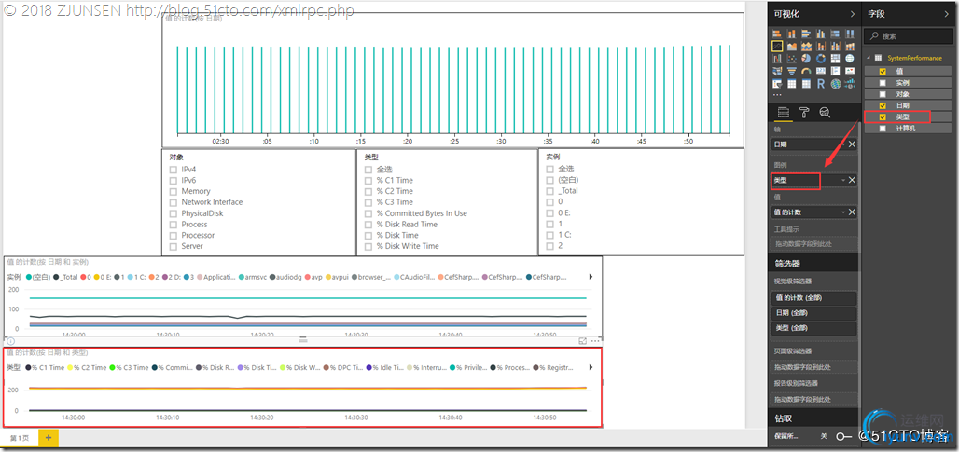Check the Memory checkbox in 对象 slicer

pos(174,191)
